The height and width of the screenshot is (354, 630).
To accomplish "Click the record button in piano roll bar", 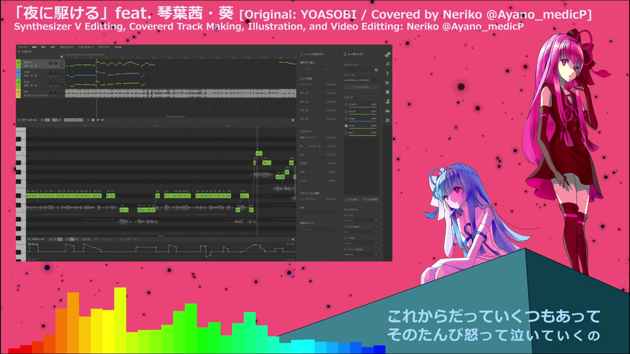I will [89, 120].
